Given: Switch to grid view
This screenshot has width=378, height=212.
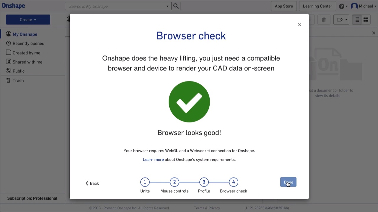Looking at the screenshot, I should click(366, 20).
